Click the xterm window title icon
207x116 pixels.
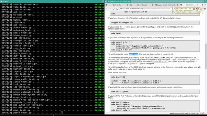point(1,1)
